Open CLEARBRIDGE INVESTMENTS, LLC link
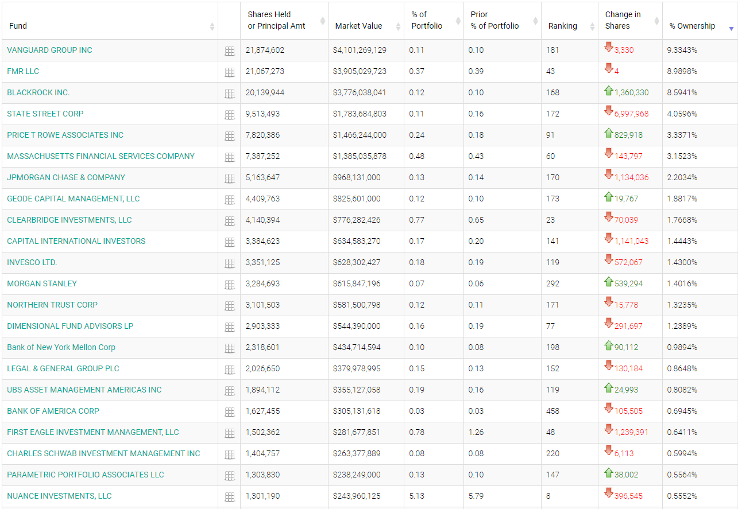This screenshot has width=738, height=509. 69,220
